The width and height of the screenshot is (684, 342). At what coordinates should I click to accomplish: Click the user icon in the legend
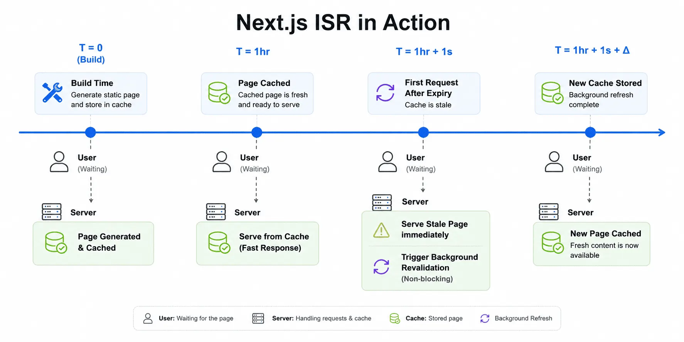(x=148, y=318)
